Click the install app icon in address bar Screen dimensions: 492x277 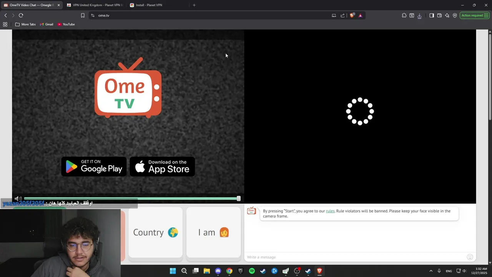pyautogui.click(x=334, y=15)
